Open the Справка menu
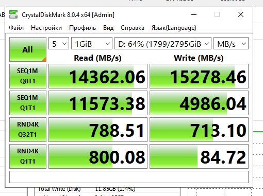Image resolution: width=263 pixels, height=196 pixels. coord(133,28)
